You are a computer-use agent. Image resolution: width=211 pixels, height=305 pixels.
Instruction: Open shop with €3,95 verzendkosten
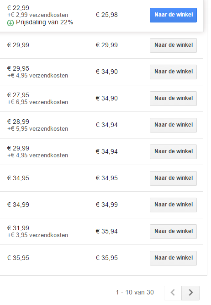point(173,232)
